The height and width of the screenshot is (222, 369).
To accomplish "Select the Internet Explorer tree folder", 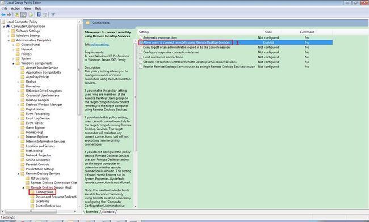I will (x=37, y=137).
